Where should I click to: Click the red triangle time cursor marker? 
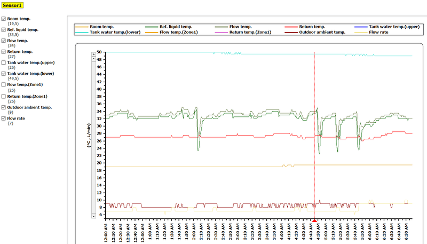(314, 221)
